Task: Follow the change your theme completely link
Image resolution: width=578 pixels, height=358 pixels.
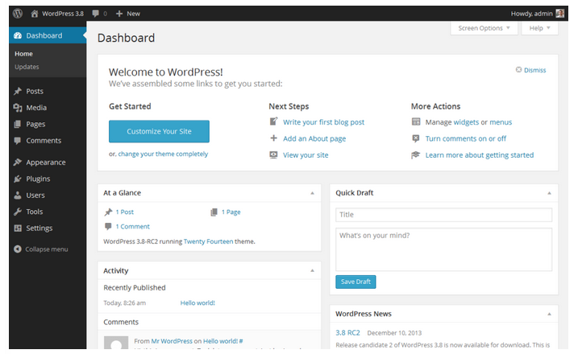Action: click(163, 154)
